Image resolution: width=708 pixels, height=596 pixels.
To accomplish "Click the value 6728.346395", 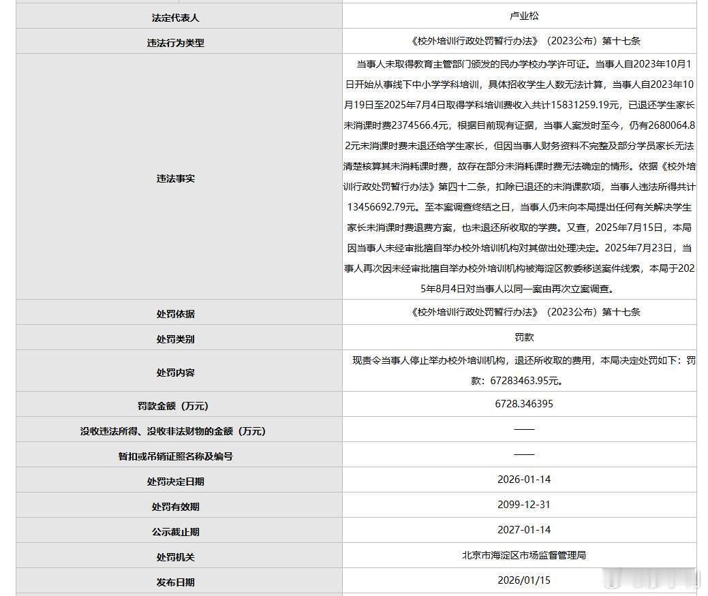I will 524,405.
